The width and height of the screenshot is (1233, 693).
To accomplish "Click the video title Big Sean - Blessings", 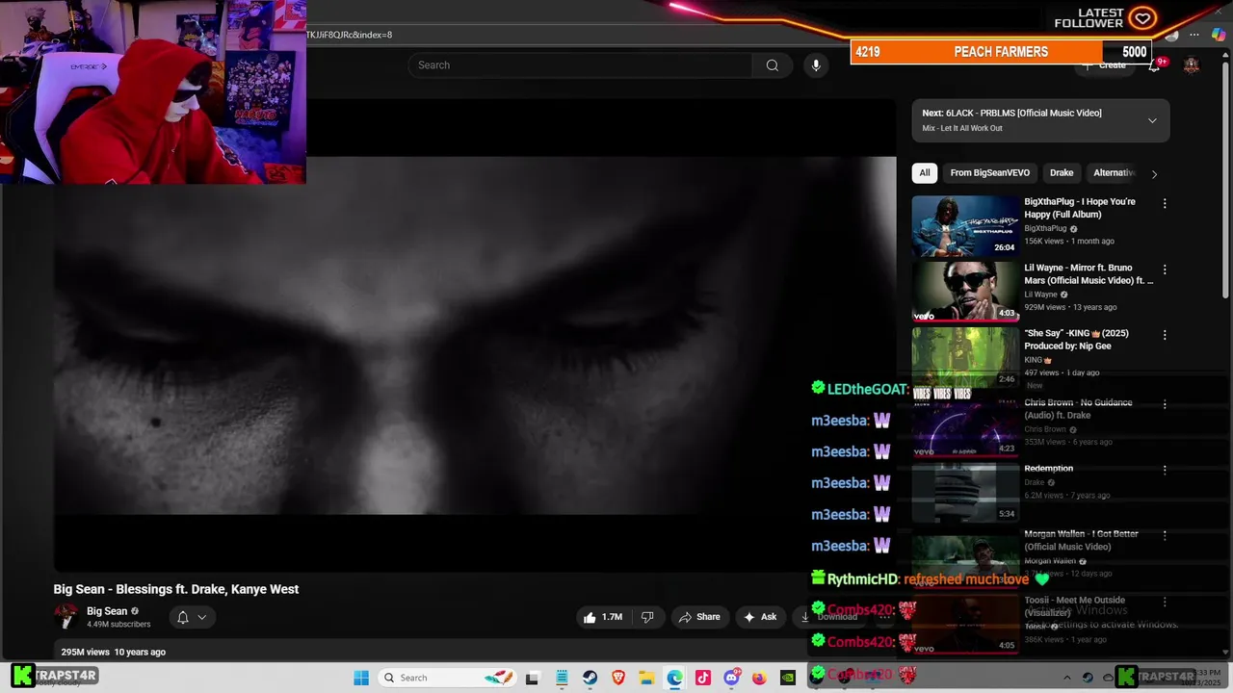I will coord(176,589).
